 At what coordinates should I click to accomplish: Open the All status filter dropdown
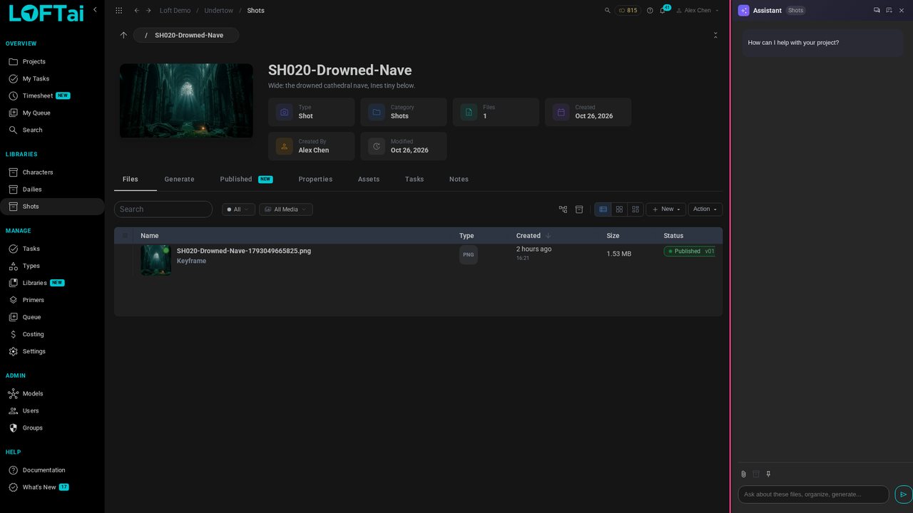(x=238, y=209)
